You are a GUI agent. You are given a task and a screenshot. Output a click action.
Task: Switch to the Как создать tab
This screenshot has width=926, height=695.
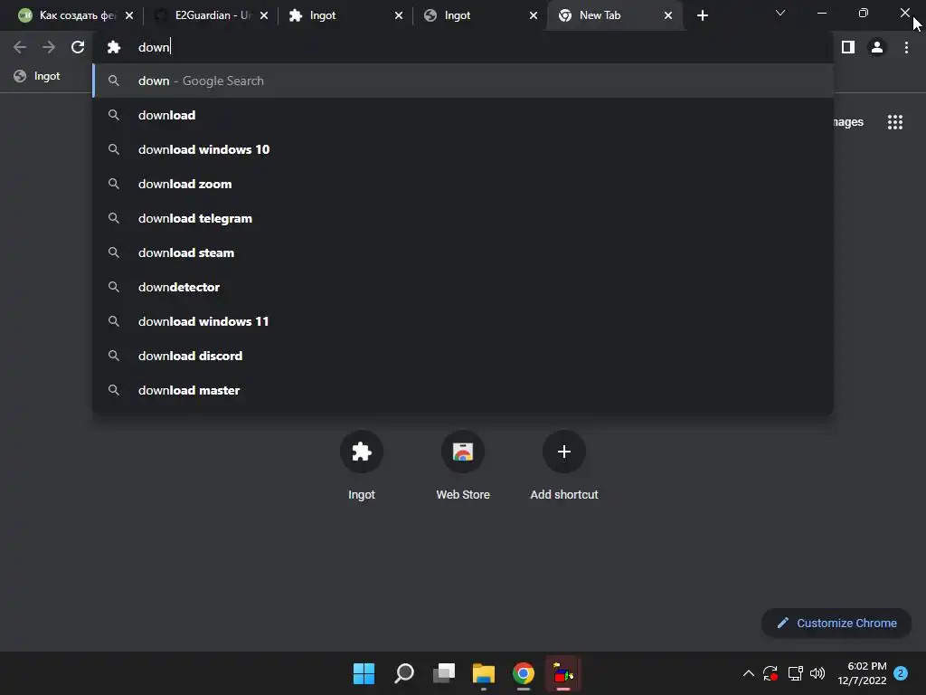click(x=75, y=15)
